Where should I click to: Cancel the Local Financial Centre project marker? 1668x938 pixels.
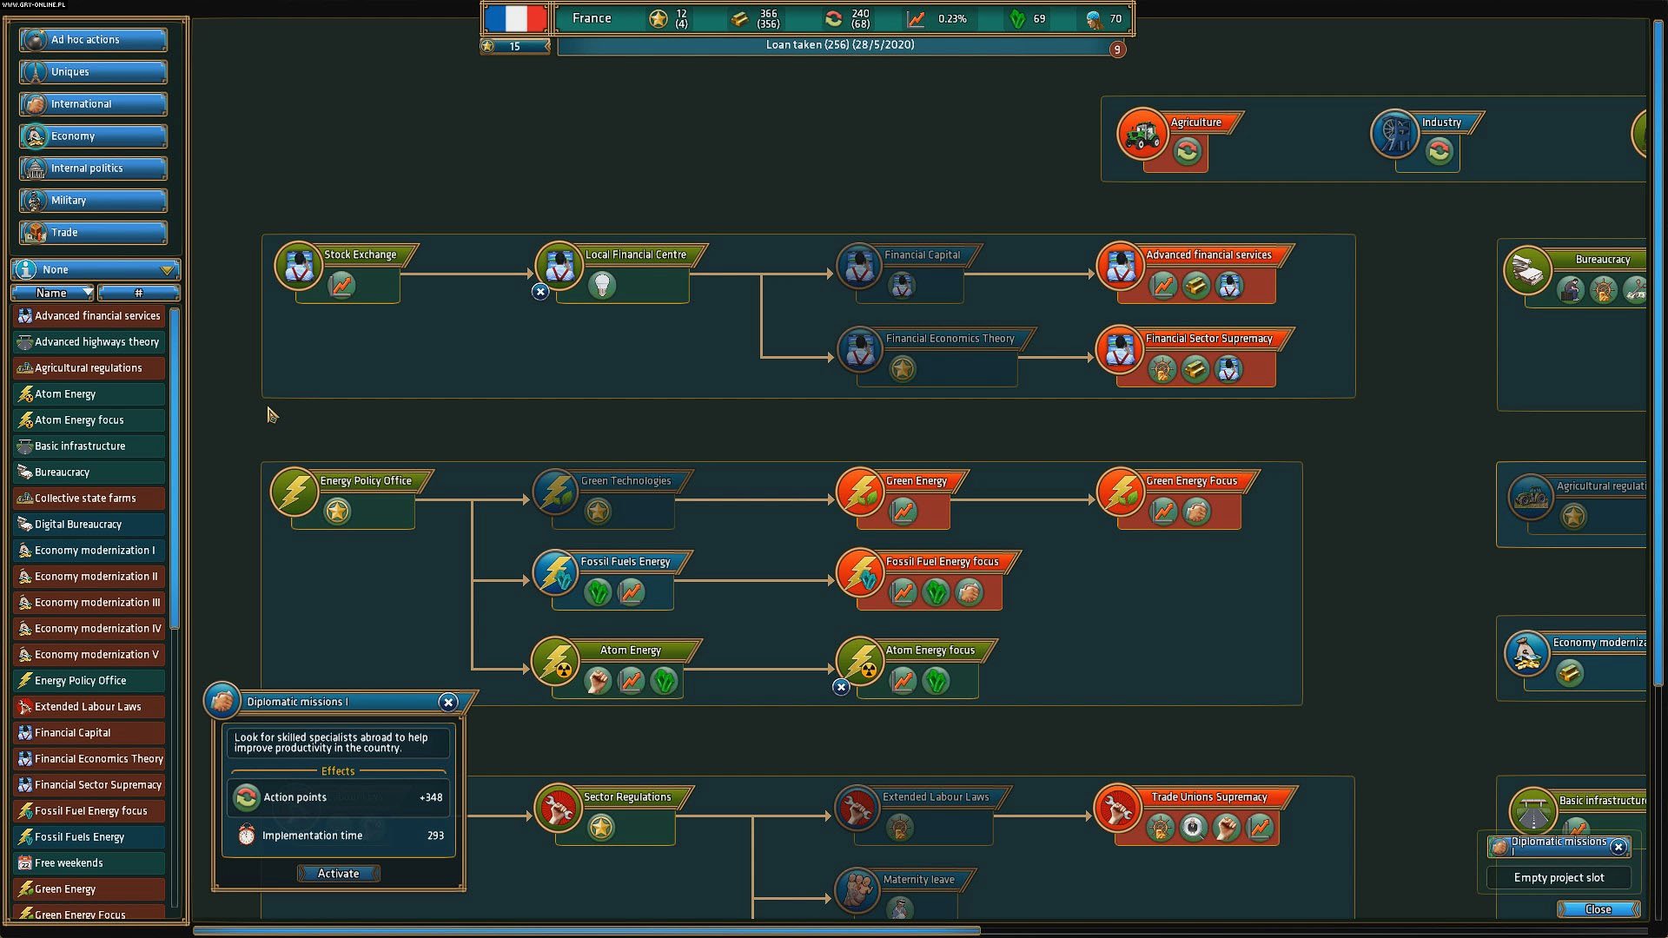pos(540,292)
